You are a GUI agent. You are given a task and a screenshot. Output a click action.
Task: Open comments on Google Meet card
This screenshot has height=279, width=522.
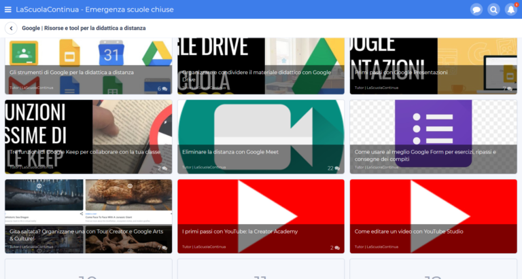coord(334,168)
